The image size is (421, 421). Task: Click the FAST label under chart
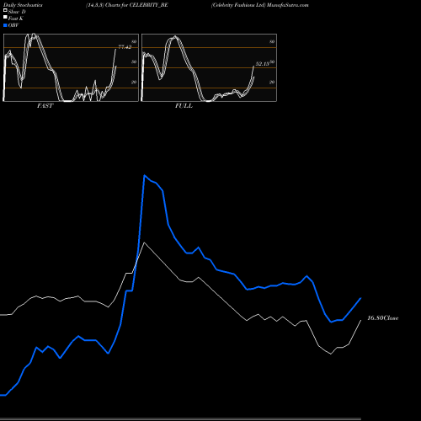click(45, 106)
